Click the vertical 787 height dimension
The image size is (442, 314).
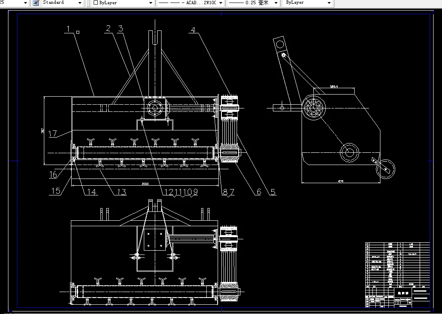43,130
